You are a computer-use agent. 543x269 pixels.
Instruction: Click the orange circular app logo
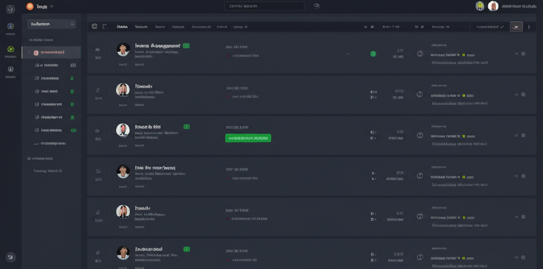[x=30, y=6]
